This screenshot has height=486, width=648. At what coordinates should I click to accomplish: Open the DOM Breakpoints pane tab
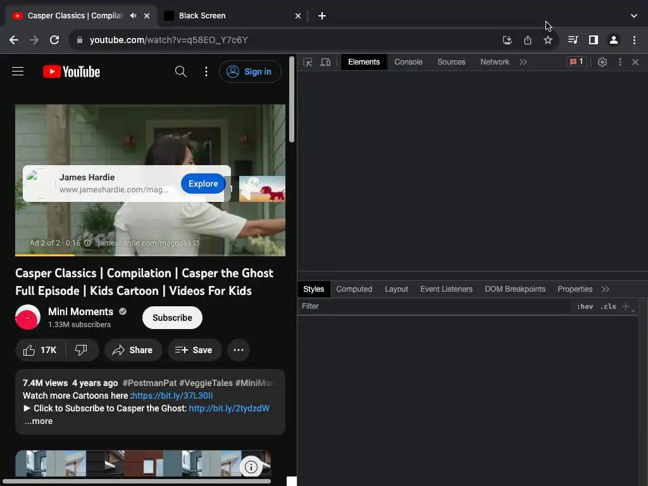tap(515, 289)
